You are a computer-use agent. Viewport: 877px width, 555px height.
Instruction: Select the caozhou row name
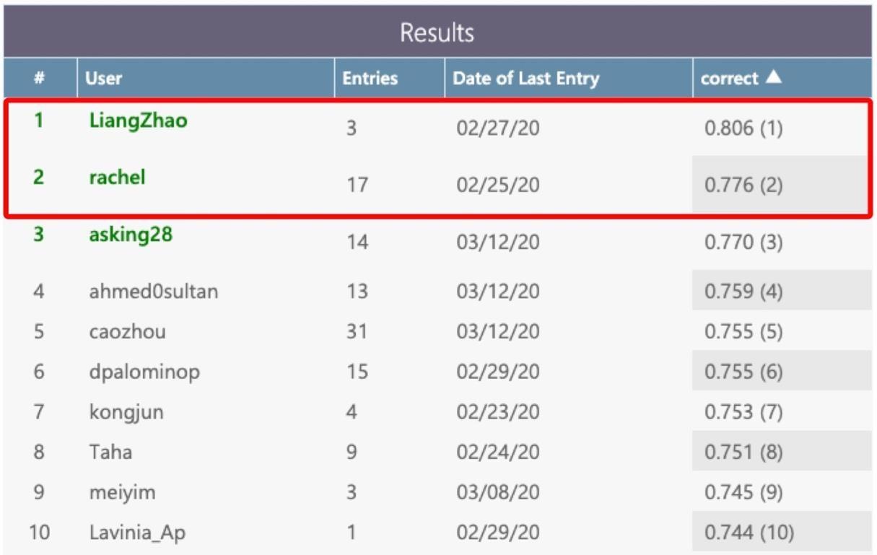127,332
